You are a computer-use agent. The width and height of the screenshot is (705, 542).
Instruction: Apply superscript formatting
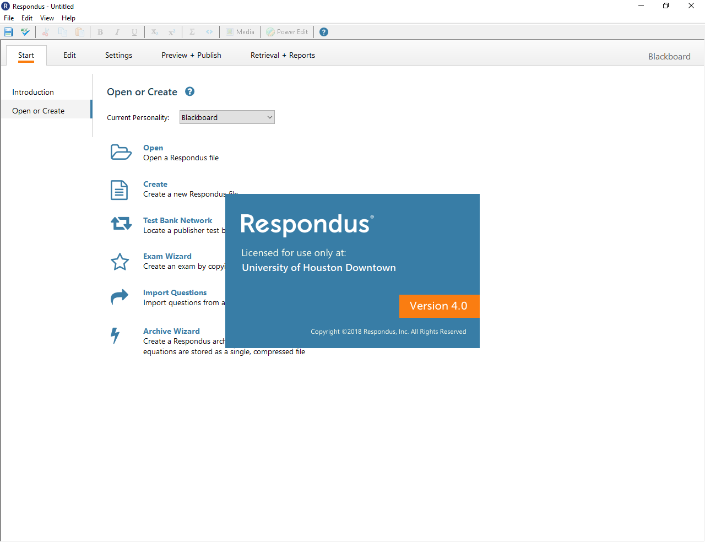pyautogui.click(x=172, y=32)
